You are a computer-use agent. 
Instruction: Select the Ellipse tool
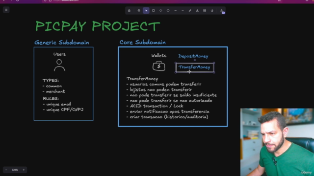(168, 11)
